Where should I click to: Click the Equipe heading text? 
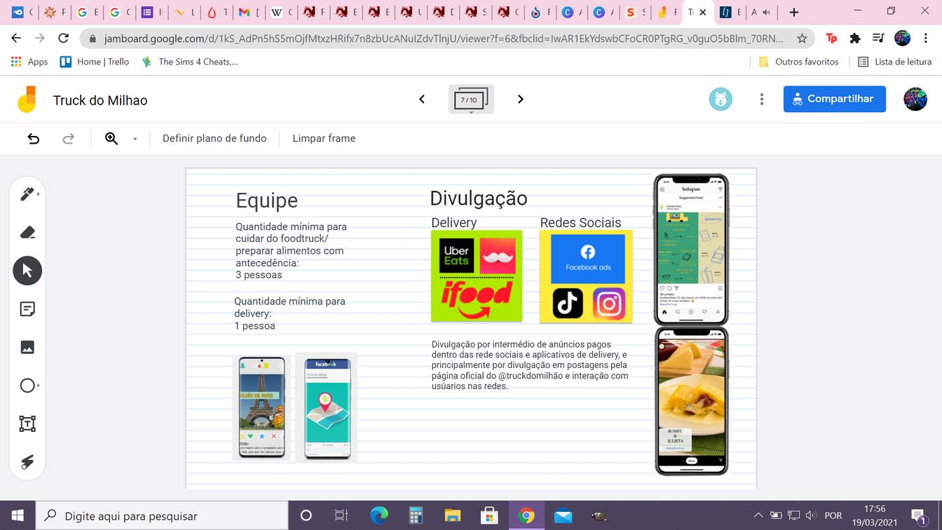click(x=267, y=201)
